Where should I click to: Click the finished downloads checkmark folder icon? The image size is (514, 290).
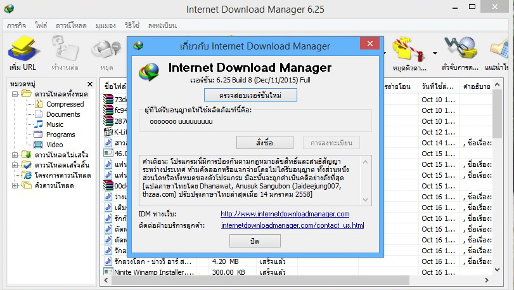[27, 165]
